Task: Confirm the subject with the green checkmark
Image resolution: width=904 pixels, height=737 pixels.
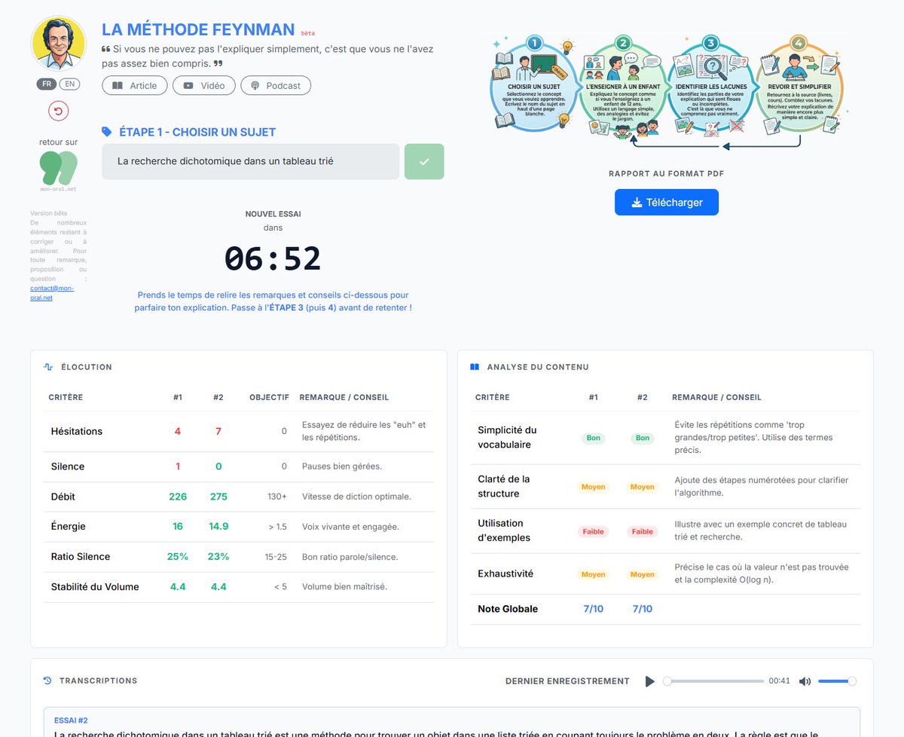Action: [424, 161]
